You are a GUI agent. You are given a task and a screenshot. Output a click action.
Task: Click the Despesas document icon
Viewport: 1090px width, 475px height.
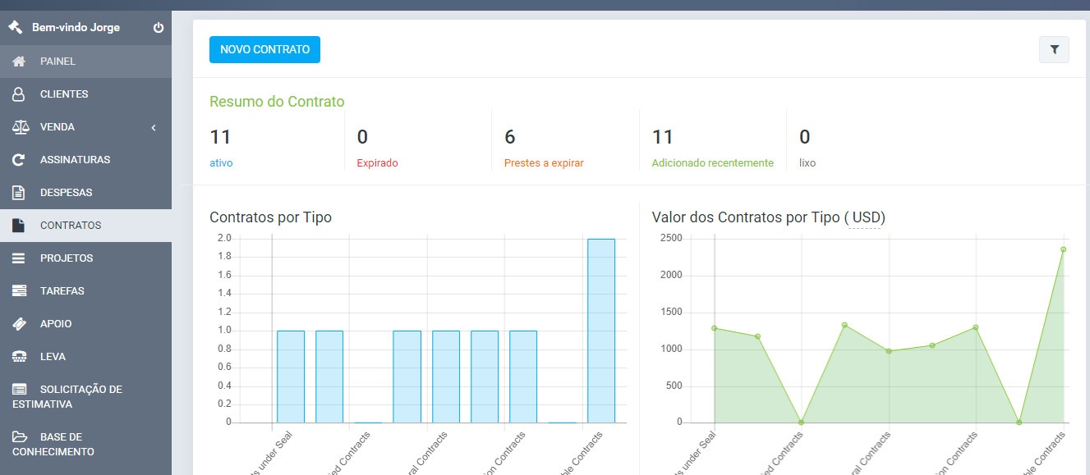18,192
